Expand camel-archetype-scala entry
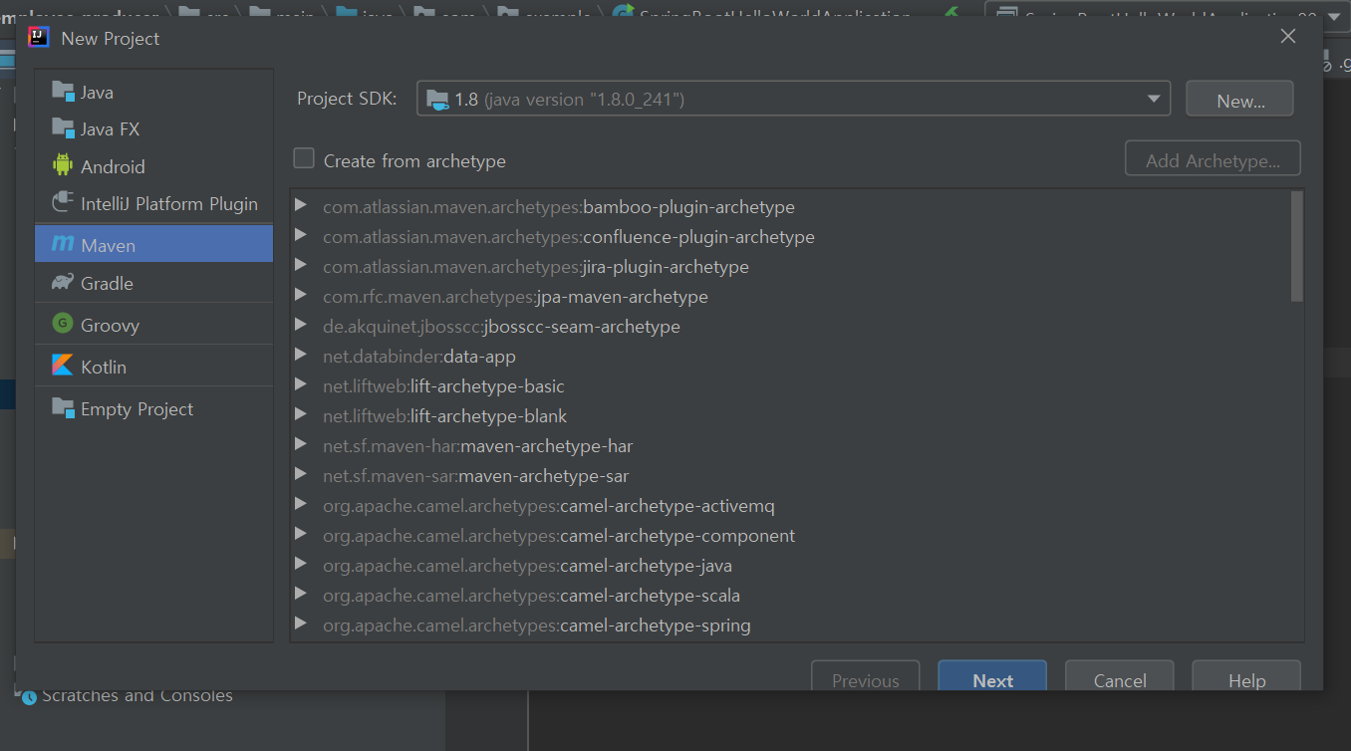This screenshot has height=751, width=1351. point(300,595)
